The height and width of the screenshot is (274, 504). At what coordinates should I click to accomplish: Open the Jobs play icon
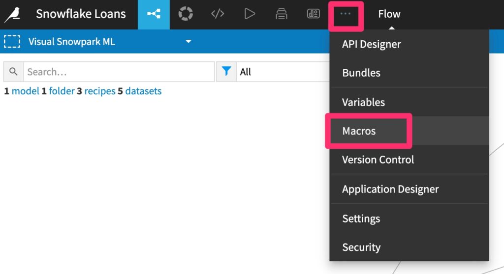pos(250,14)
